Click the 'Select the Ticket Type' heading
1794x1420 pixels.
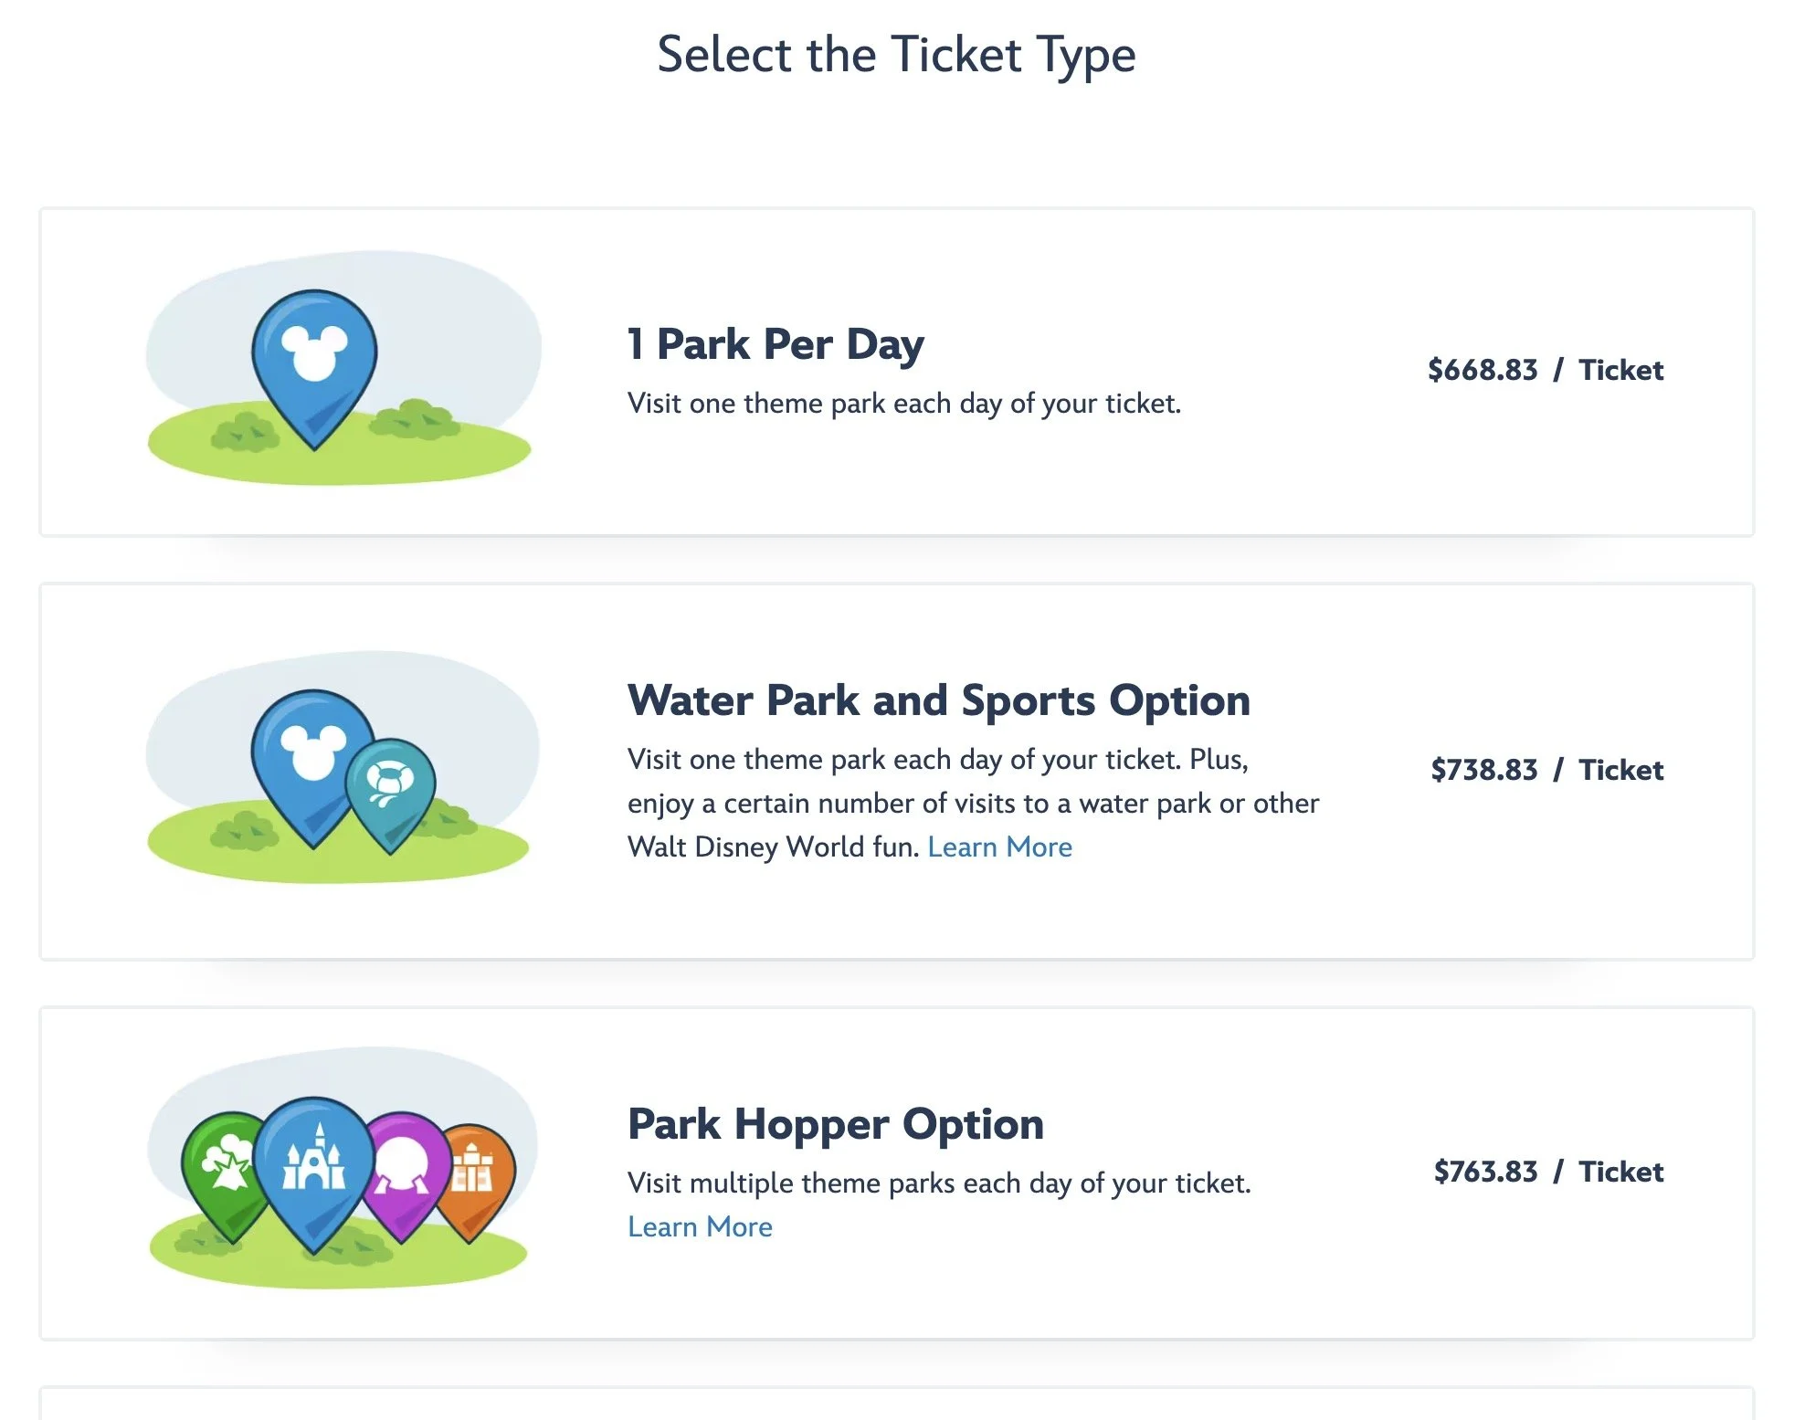coord(896,55)
